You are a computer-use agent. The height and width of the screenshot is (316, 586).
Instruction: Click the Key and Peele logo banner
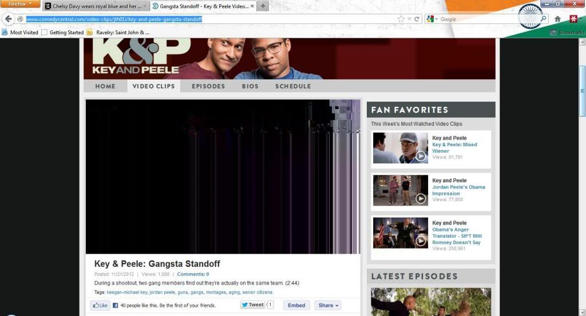point(142,57)
